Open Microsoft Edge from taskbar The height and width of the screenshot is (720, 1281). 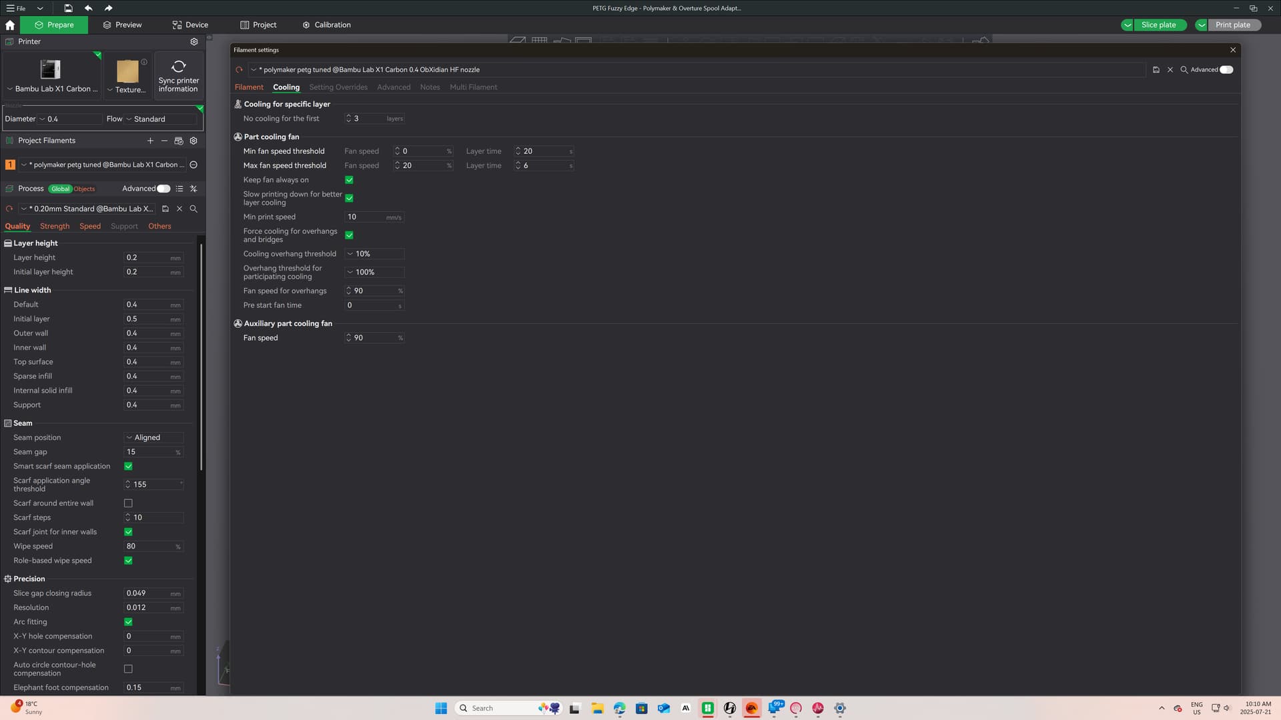pyautogui.click(x=619, y=708)
